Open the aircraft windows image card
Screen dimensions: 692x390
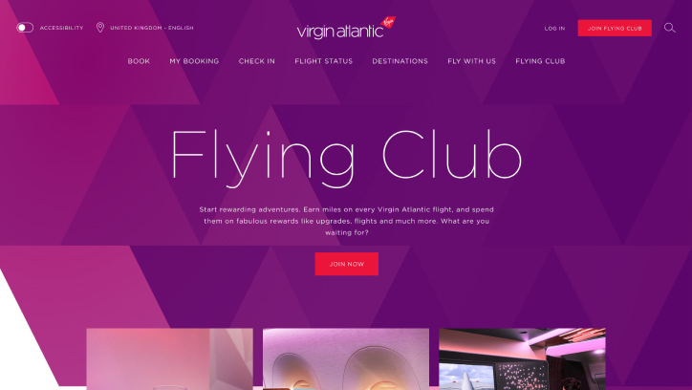pos(346,358)
